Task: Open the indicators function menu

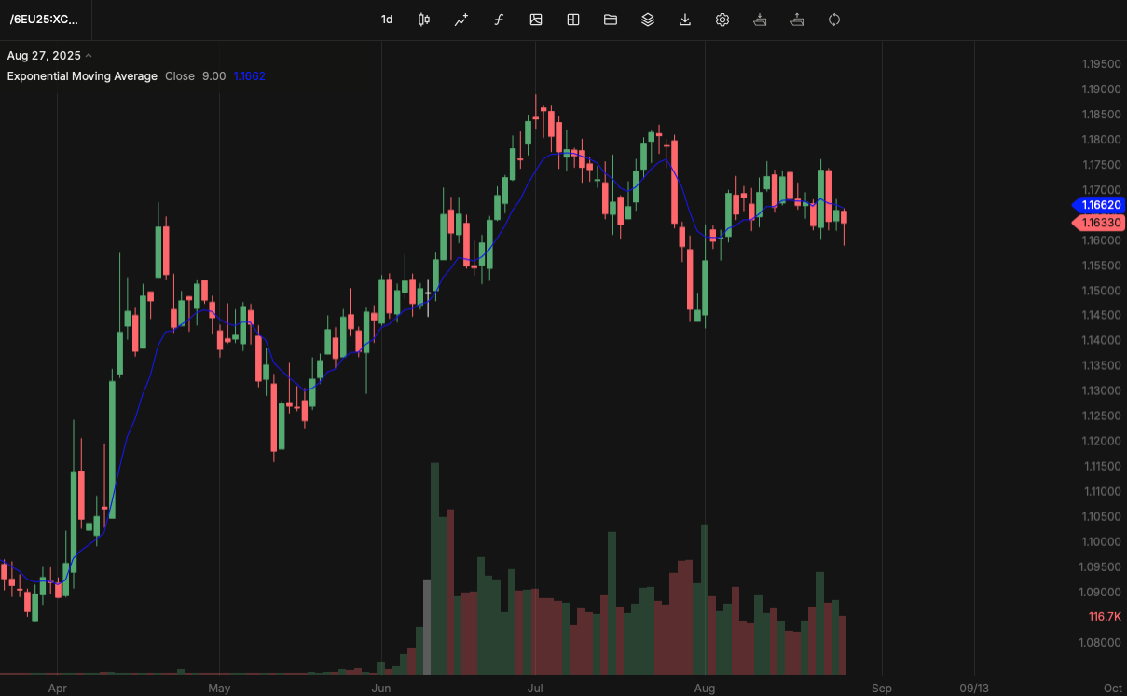Action: (499, 20)
